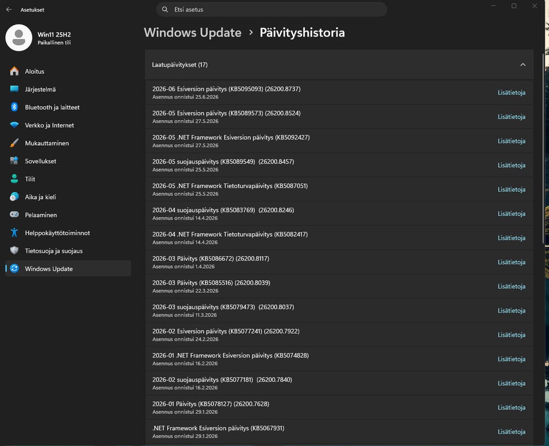549x446 pixels.
Task: Click the 2026-03 Päivitys (KB5085516) title
Action: 211,282
